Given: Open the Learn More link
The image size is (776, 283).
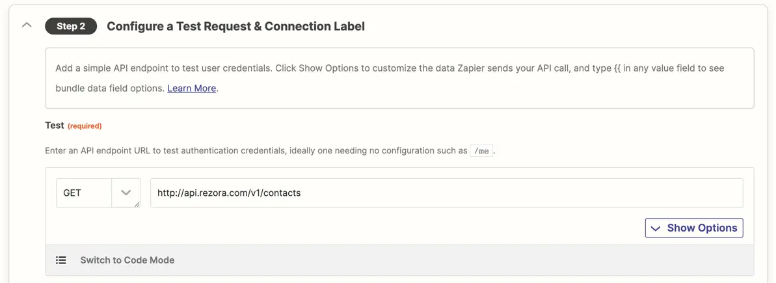Looking at the screenshot, I should 191,88.
